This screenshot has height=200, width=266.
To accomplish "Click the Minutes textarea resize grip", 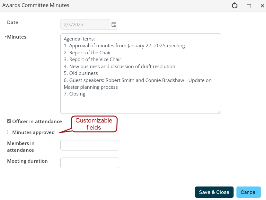I will pos(219,112).
